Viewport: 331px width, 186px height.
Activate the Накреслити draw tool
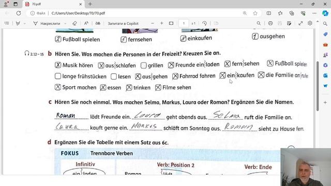[47, 23]
